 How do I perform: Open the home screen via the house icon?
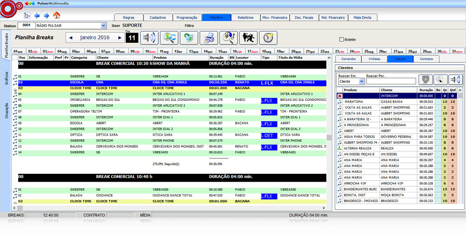(x=56, y=15)
